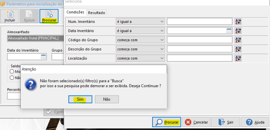This screenshot has width=270, height=130.
Task: Select the first Saldo radio option
Action: (x=12, y=71)
